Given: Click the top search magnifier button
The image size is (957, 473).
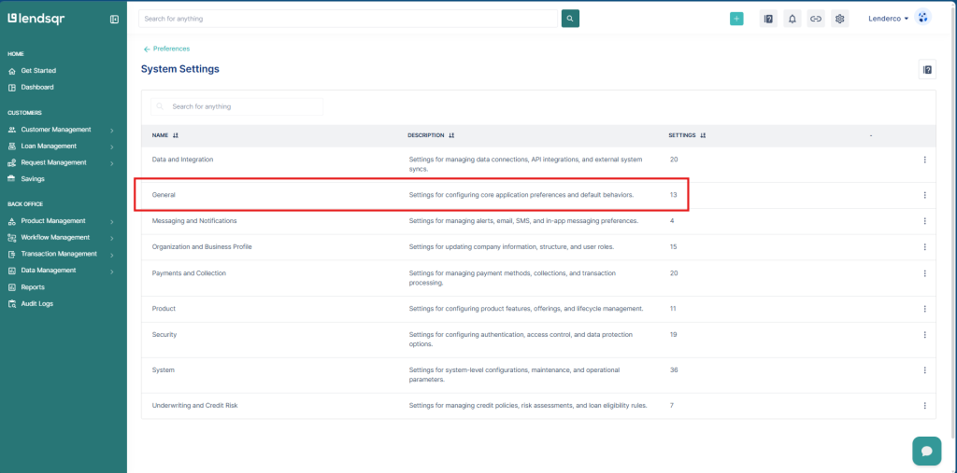Looking at the screenshot, I should (x=570, y=19).
